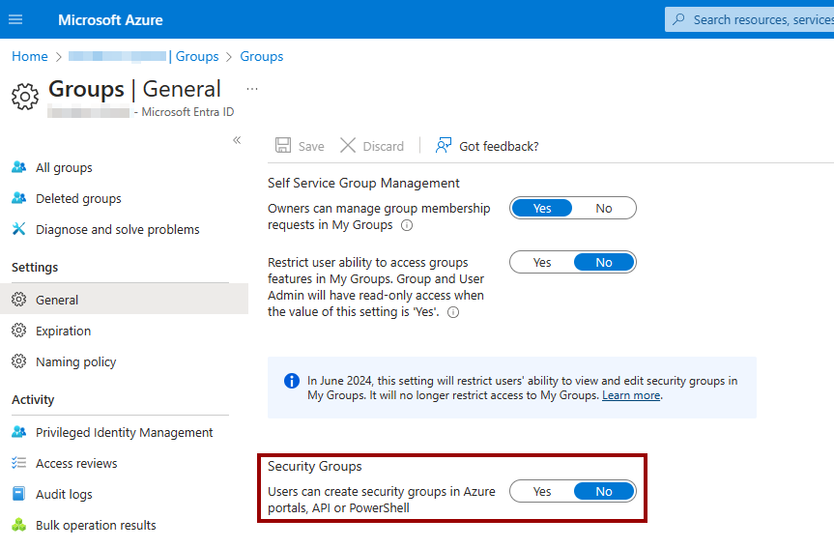
Task: Click the feedback person icon
Action: click(444, 145)
